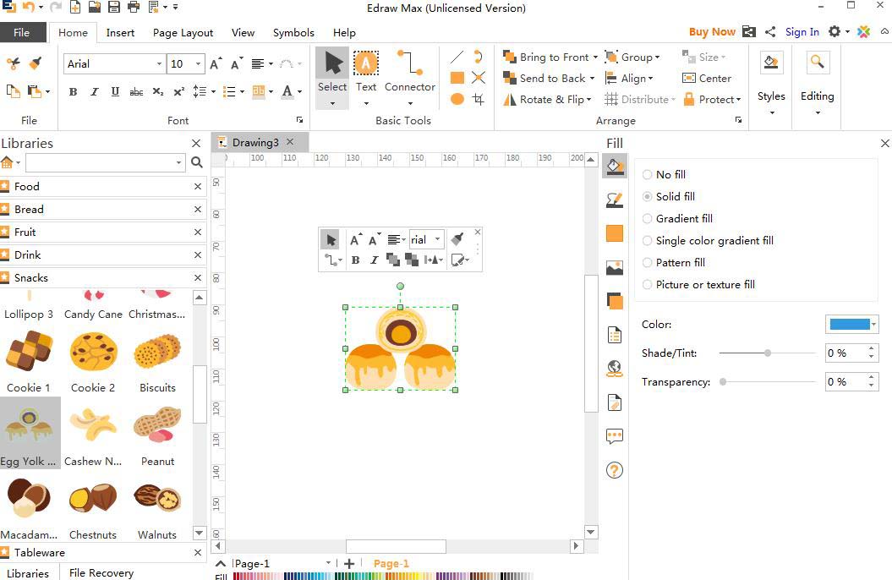Expand the Rotate & Flip dropdown
The width and height of the screenshot is (892, 580).
588,100
